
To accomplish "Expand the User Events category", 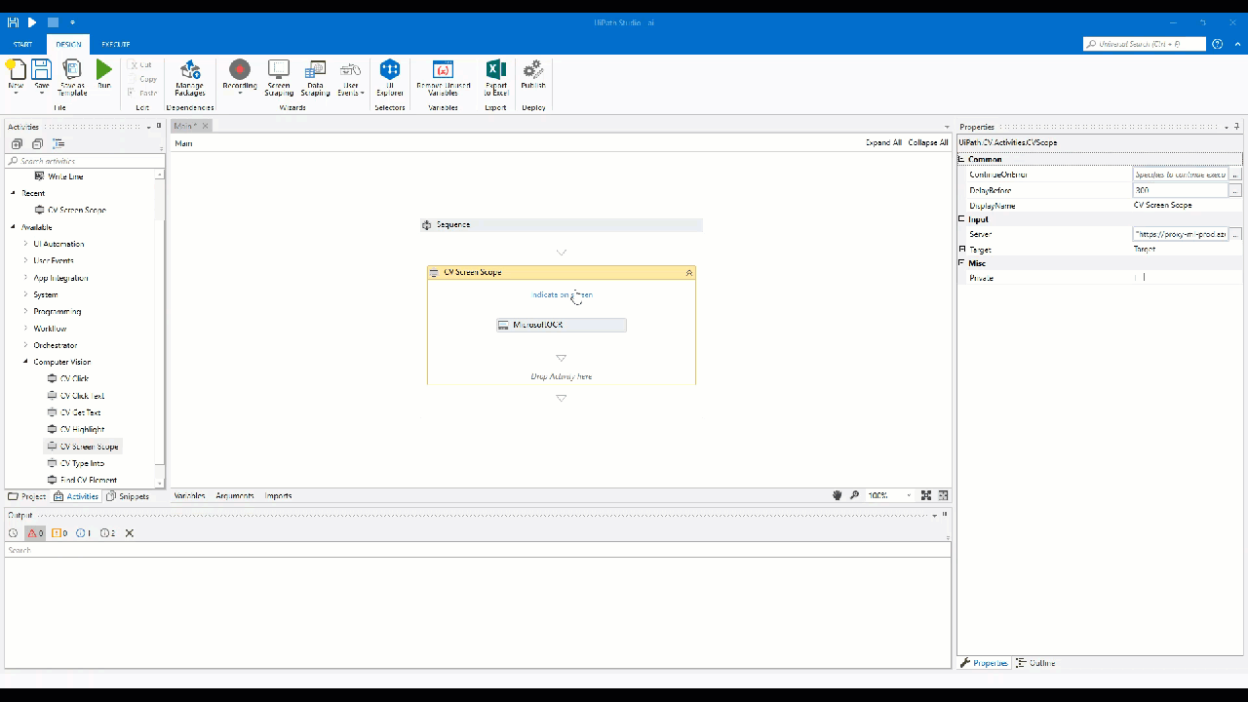I will pos(26,260).
